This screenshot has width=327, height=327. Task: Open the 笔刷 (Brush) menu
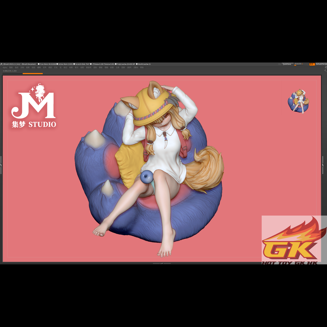(x=11, y=67)
